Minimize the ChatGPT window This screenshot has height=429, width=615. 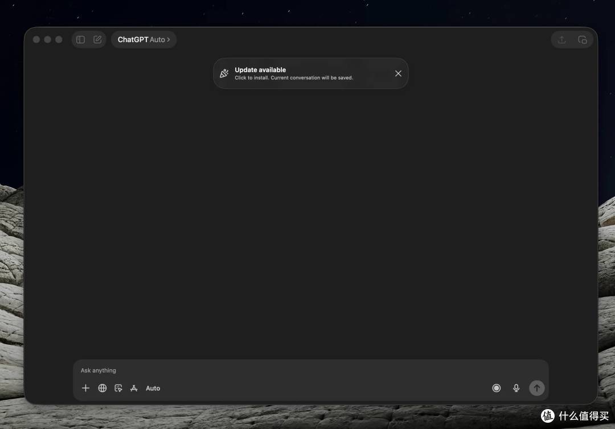point(47,40)
